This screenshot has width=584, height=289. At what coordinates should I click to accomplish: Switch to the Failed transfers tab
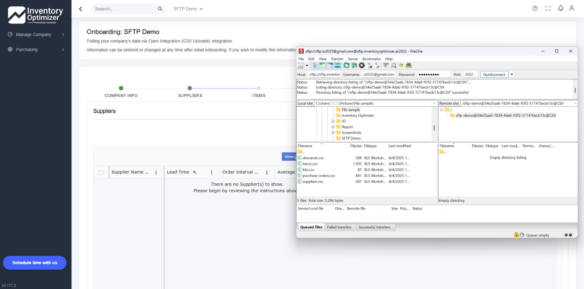click(339, 227)
